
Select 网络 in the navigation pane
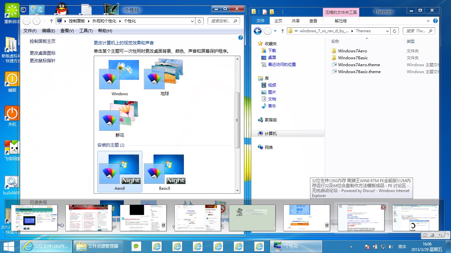pyautogui.click(x=265, y=148)
